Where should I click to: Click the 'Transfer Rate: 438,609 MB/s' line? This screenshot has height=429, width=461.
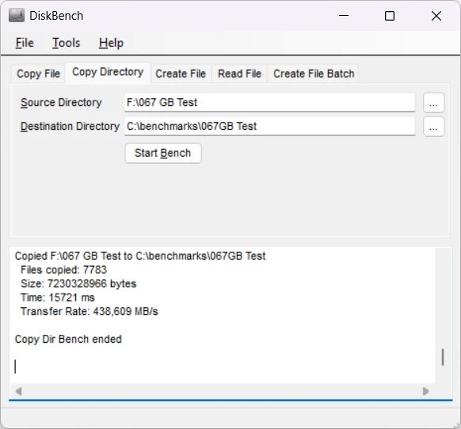tap(89, 312)
